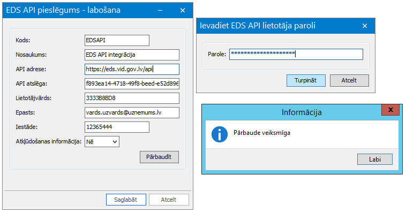Click the blue information icon in the dialog
This screenshot has height=213, width=406.
[219, 134]
